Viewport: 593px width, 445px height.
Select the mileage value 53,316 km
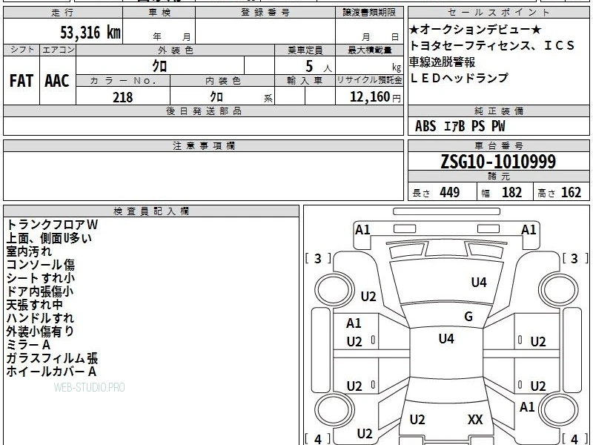[x=90, y=32]
